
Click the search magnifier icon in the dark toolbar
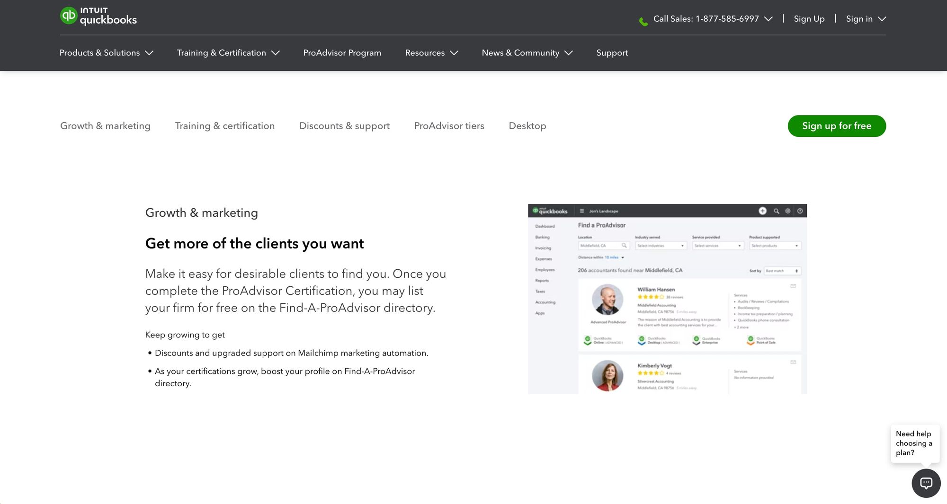click(x=776, y=211)
